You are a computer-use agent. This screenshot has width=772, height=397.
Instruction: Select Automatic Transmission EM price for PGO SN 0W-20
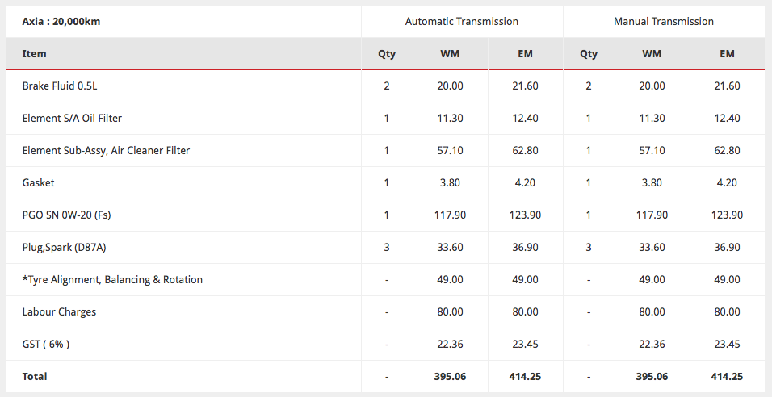pos(525,215)
